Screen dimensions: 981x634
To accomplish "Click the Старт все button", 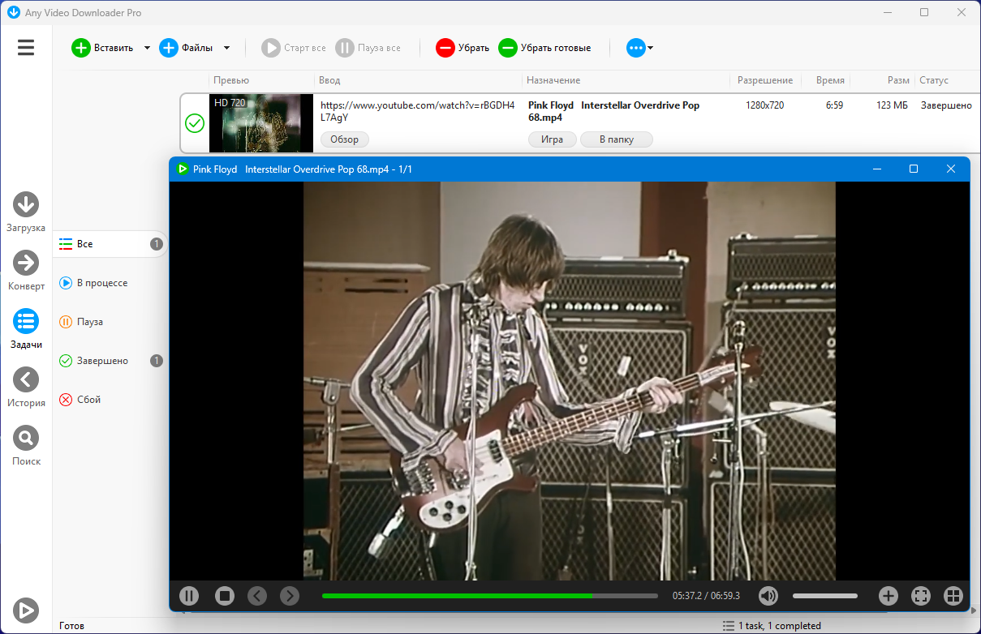I will [294, 48].
